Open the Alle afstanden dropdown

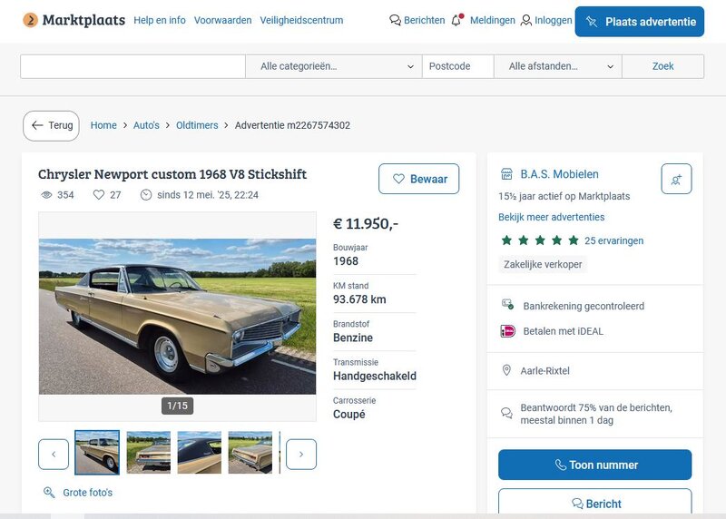(557, 66)
